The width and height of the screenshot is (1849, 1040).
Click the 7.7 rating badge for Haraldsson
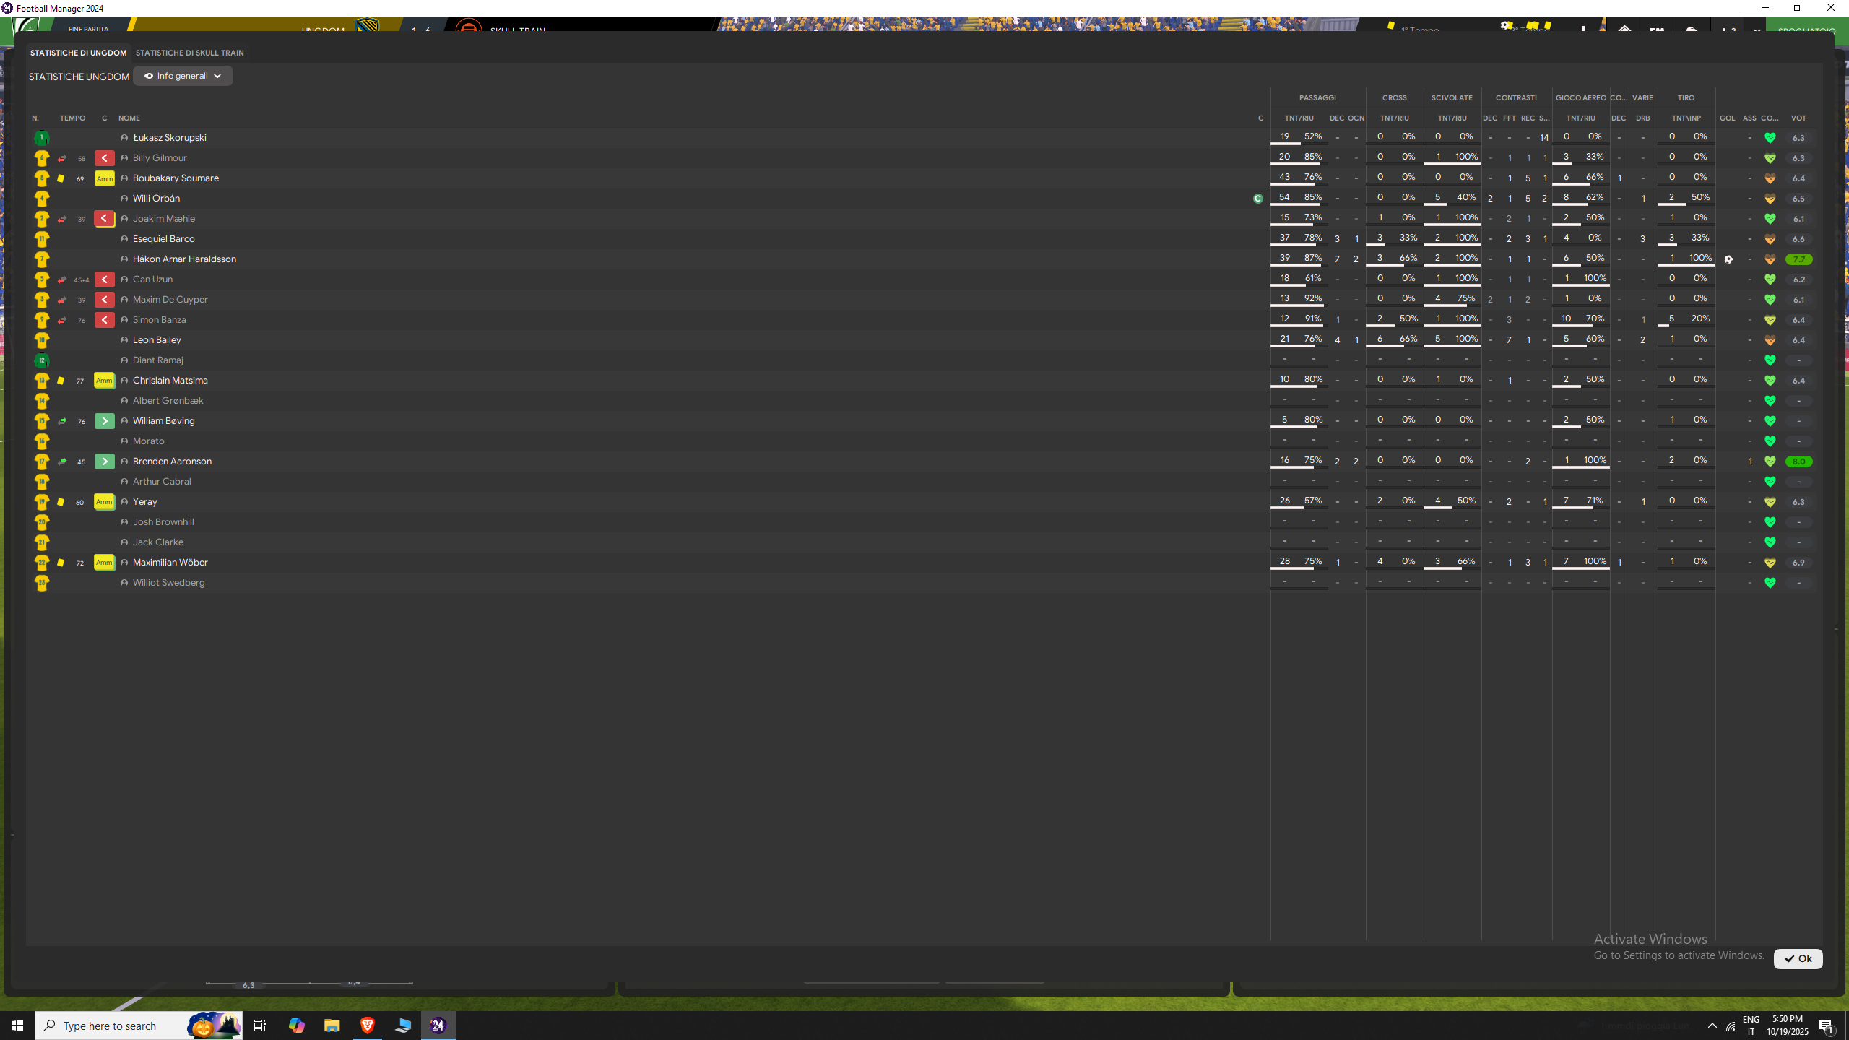click(1798, 259)
